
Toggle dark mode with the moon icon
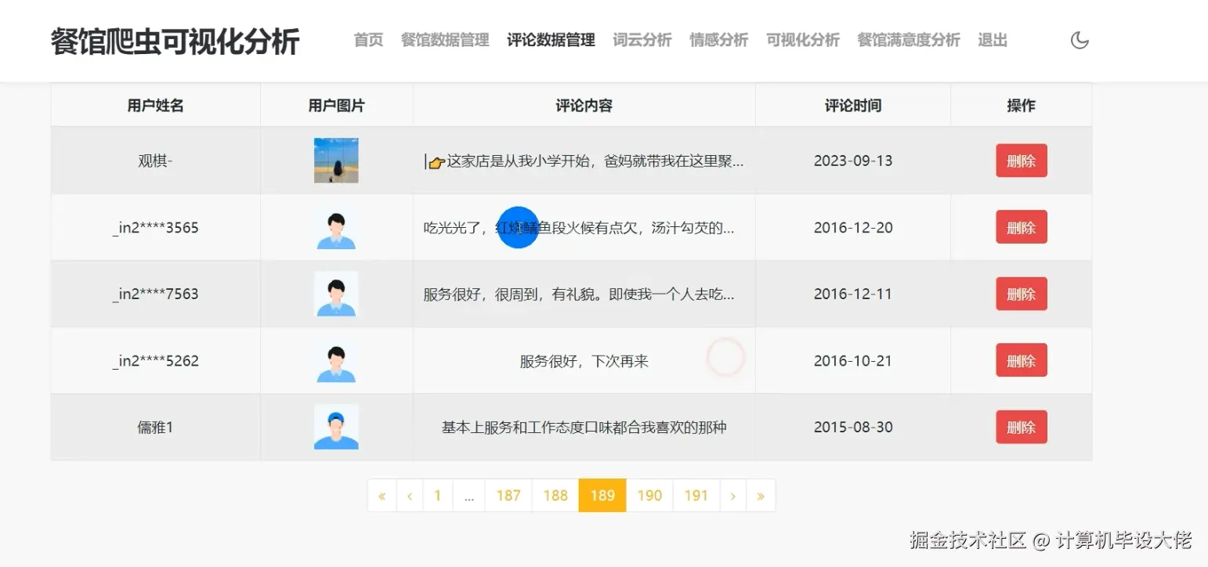coord(1080,39)
